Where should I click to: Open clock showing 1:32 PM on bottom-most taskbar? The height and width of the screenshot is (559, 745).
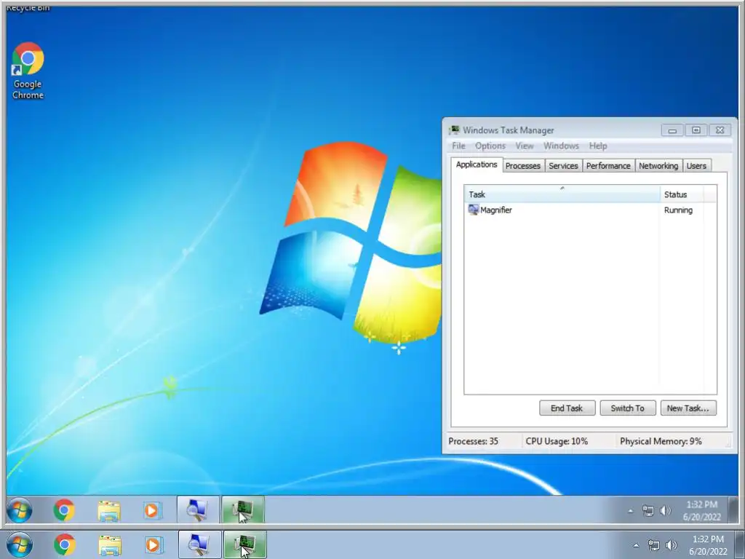coord(708,545)
